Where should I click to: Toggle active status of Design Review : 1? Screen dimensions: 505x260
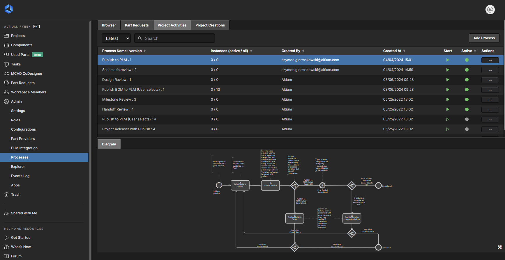[467, 80]
